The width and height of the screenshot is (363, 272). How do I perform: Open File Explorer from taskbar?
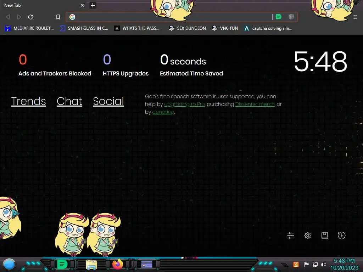tap(91, 264)
